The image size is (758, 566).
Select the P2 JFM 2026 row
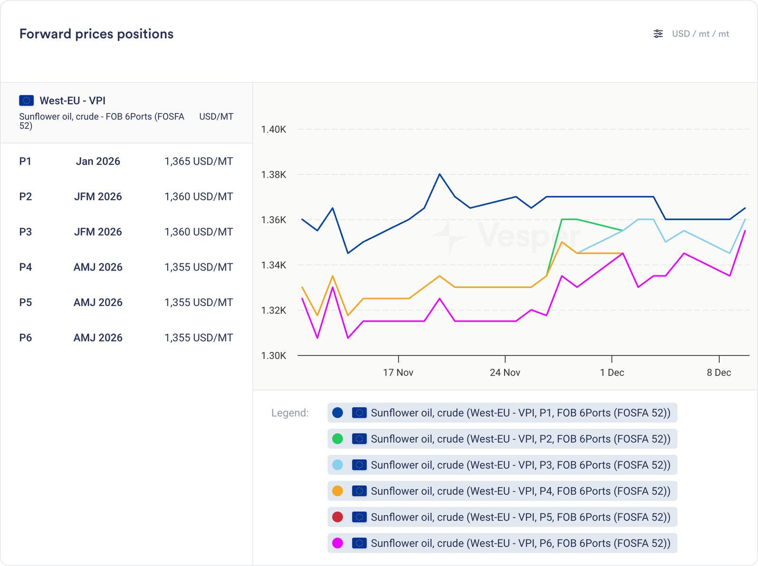pos(126,197)
